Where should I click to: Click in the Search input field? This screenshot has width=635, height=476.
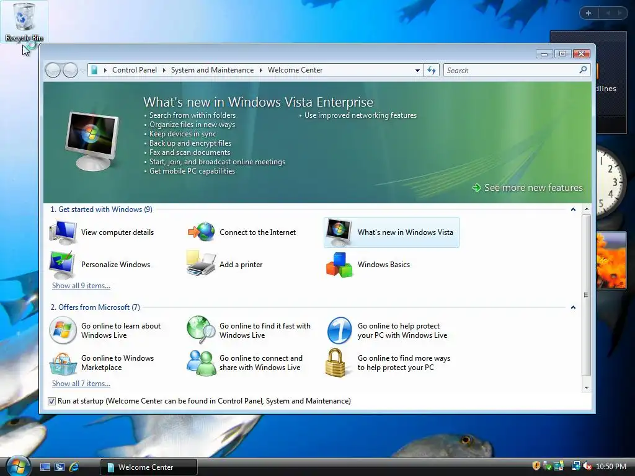512,71
